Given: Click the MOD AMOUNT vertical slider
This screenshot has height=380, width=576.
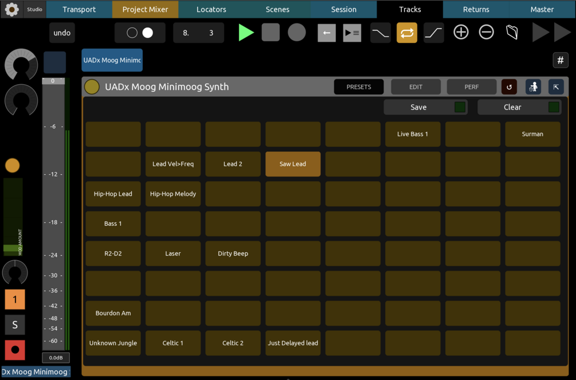Looking at the screenshot, I should pos(13,217).
